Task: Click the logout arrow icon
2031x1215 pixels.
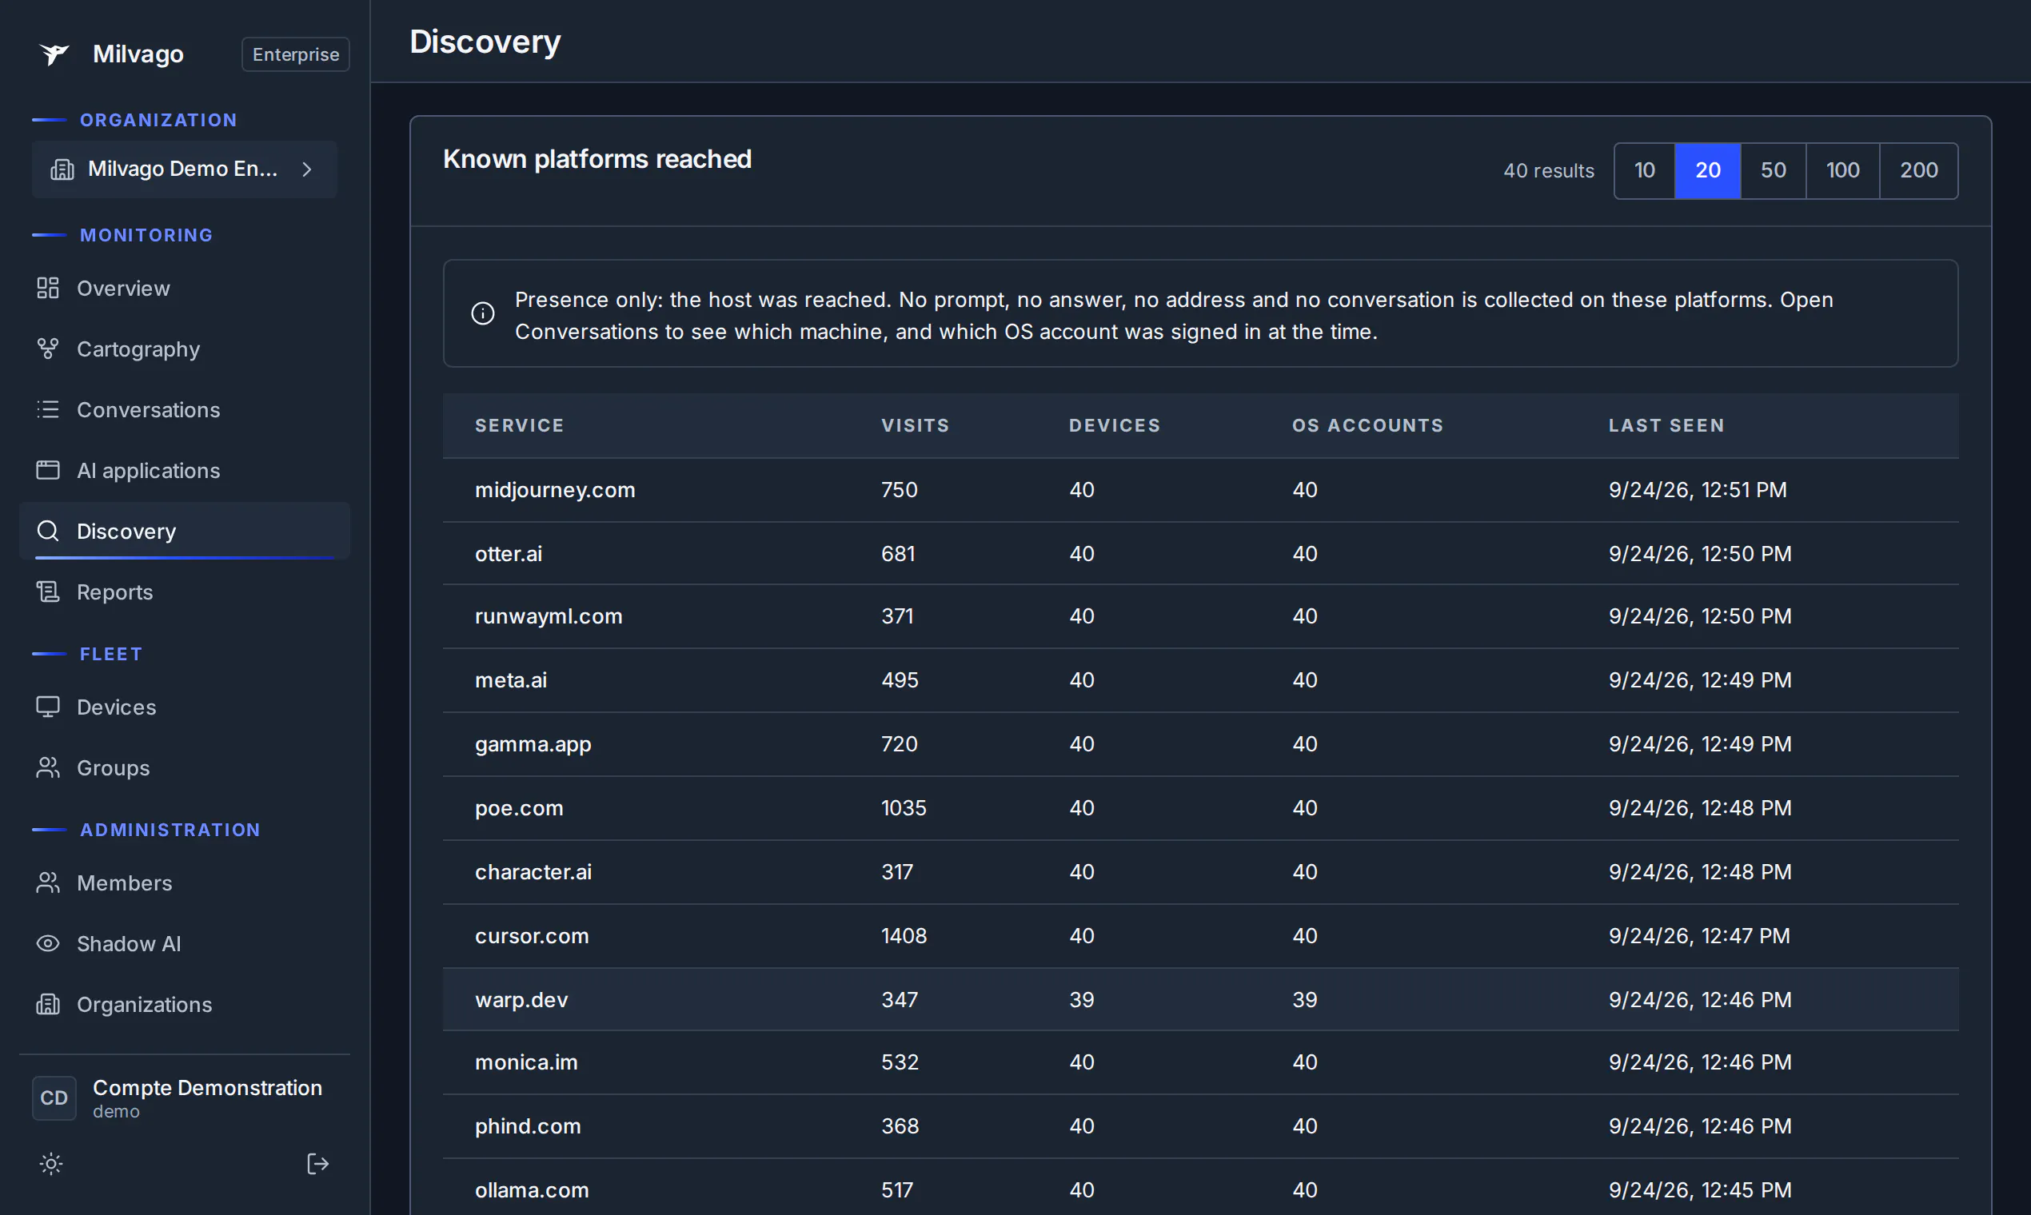Action: (317, 1163)
